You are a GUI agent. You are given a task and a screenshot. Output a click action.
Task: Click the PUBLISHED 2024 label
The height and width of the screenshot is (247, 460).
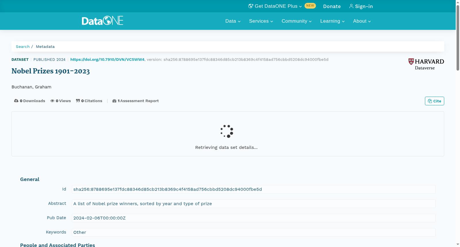click(49, 59)
